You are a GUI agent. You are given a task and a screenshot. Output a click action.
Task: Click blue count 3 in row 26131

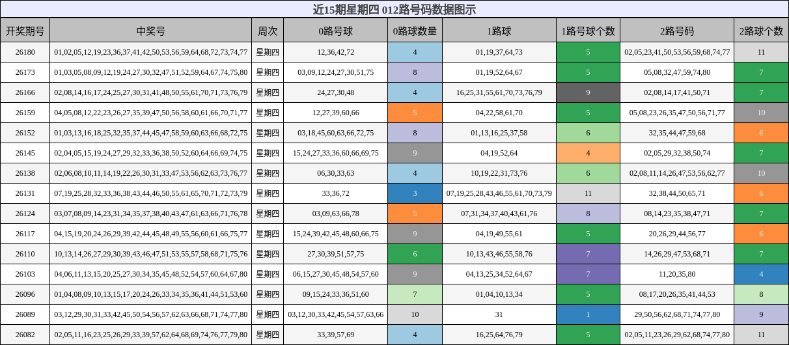(415, 193)
